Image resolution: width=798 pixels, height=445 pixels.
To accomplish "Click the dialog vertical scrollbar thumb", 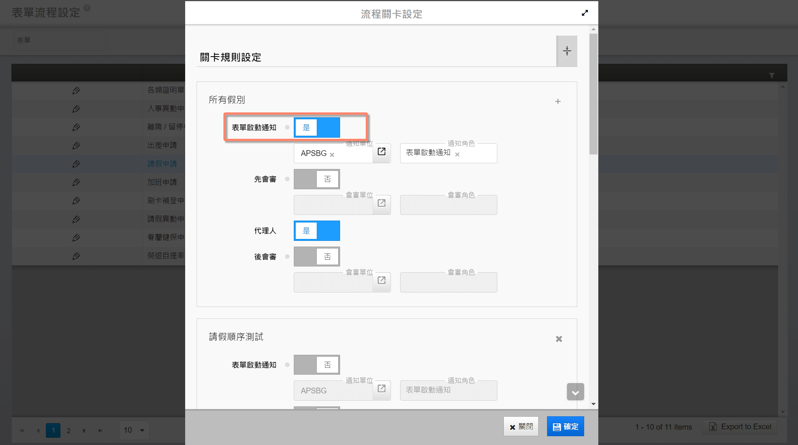I will pos(593,94).
